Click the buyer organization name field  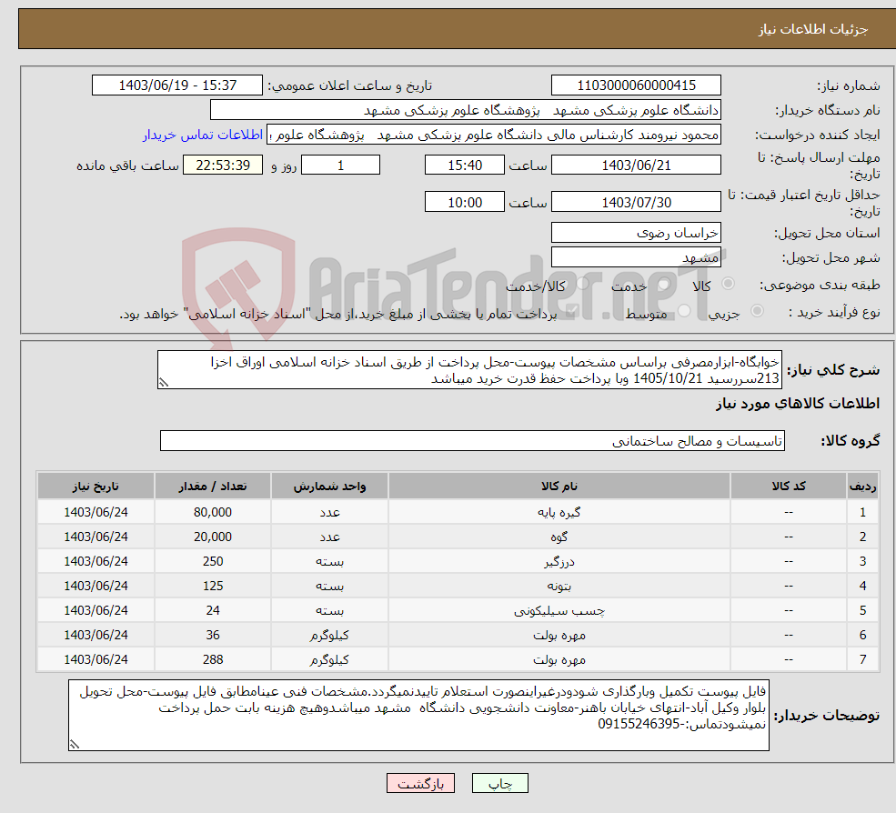pos(465,110)
